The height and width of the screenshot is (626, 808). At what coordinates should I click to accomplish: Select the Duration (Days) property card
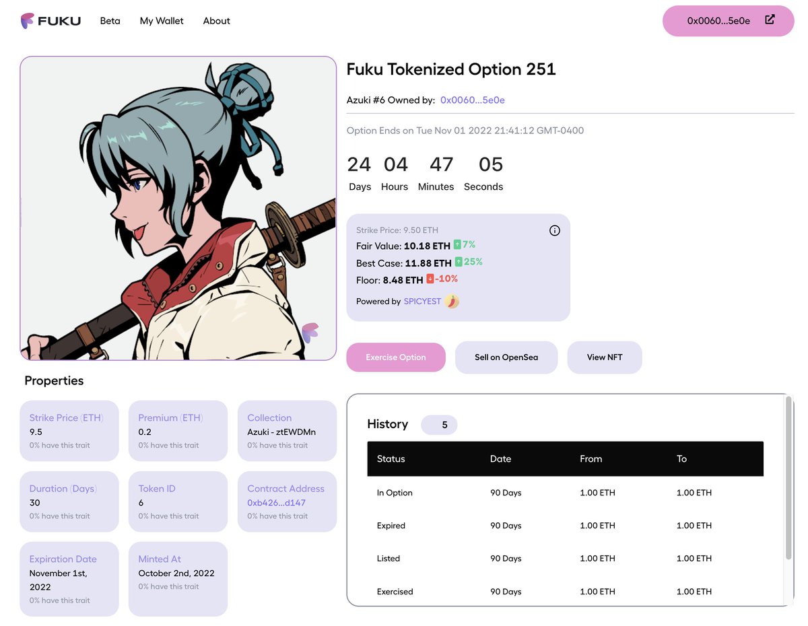(69, 501)
